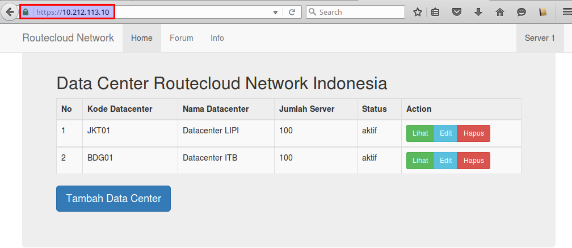Click Lihat for JKT01 datacenter
This screenshot has width=572, height=248.
click(420, 133)
